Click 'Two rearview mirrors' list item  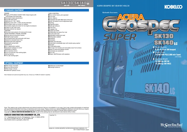[11, 51]
